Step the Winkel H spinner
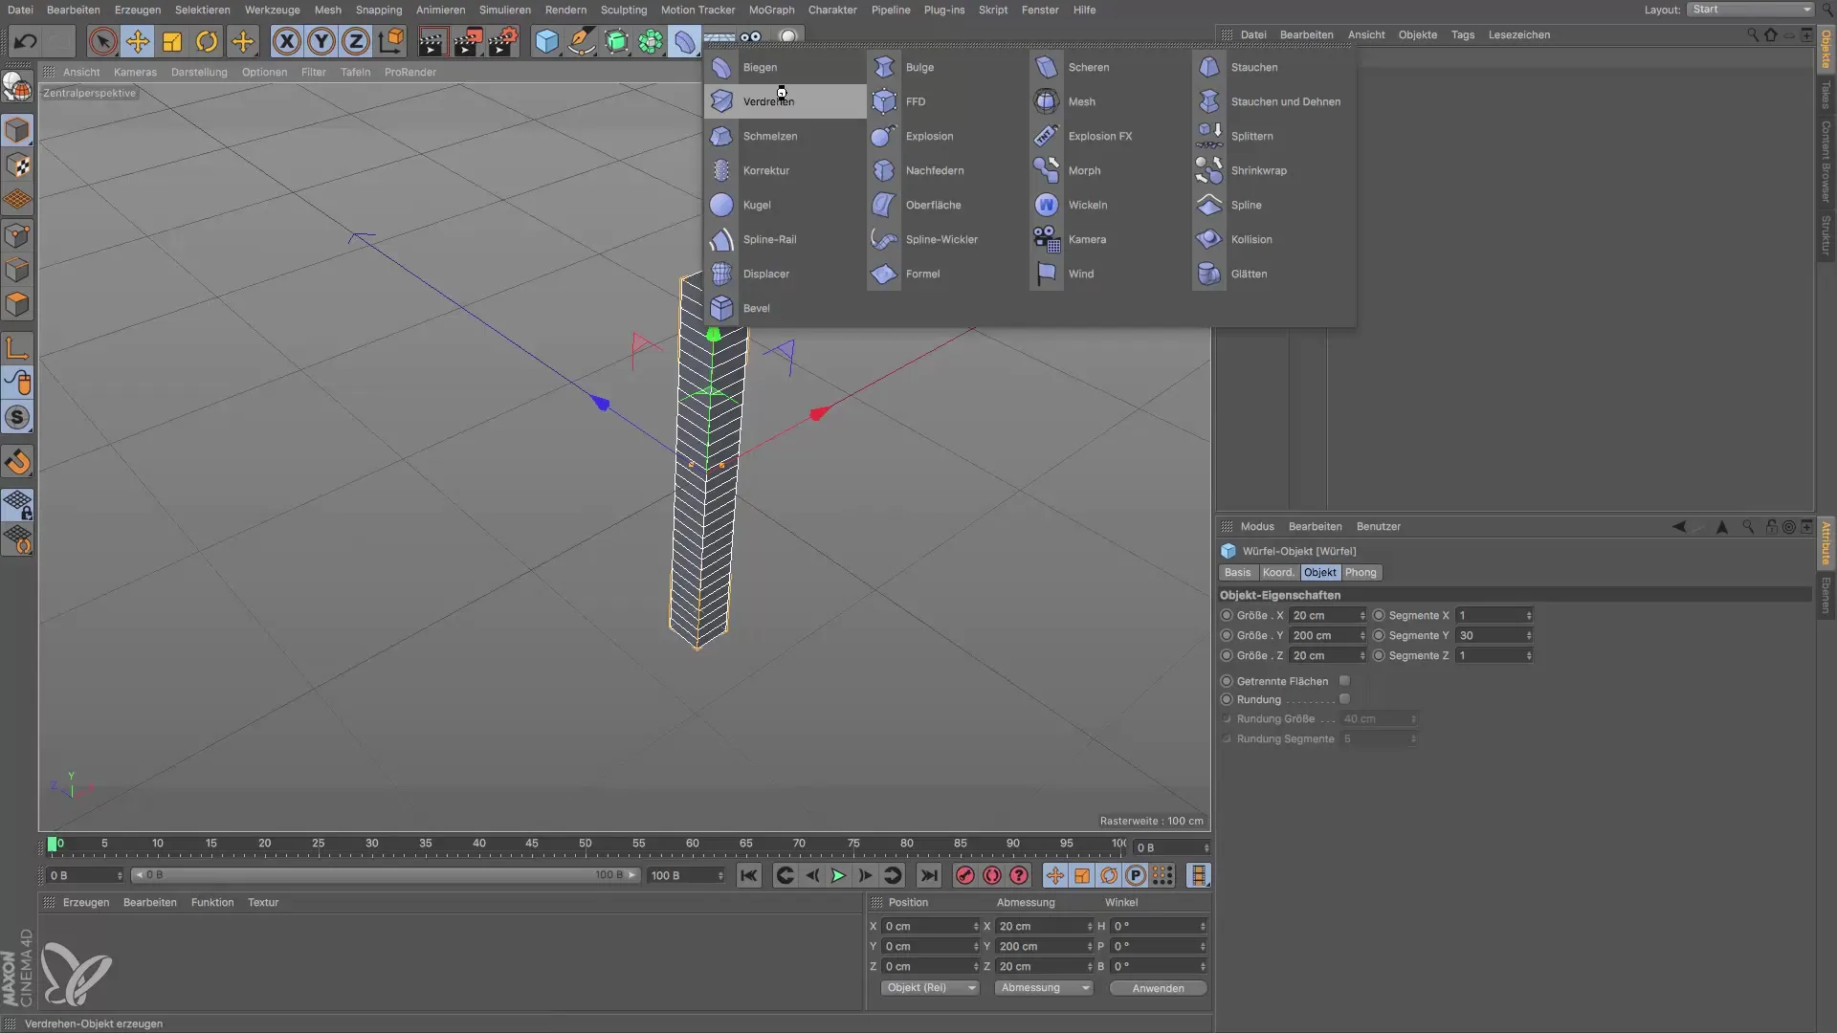Screen dimensions: 1837x1033 click(x=1203, y=926)
